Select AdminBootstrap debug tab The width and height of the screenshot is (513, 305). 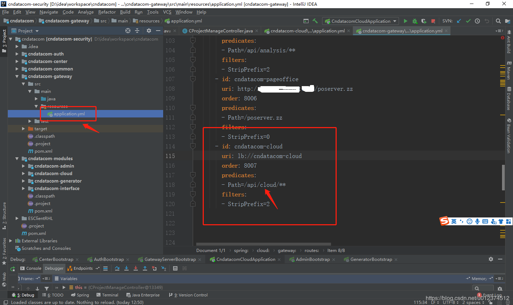coord(312,259)
